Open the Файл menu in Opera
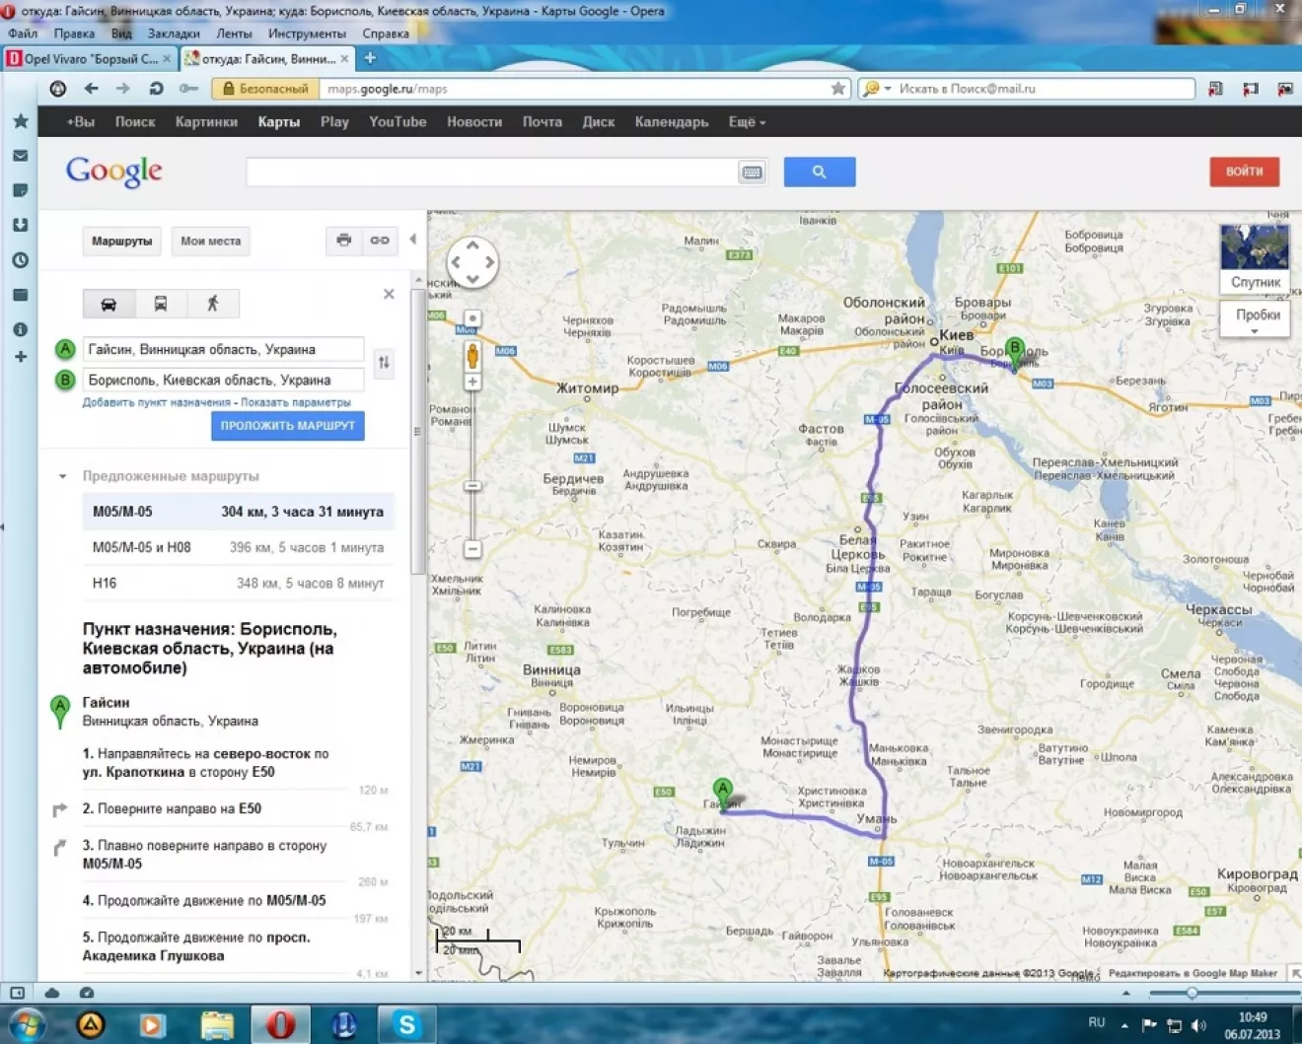The height and width of the screenshot is (1044, 1302). 23,34
